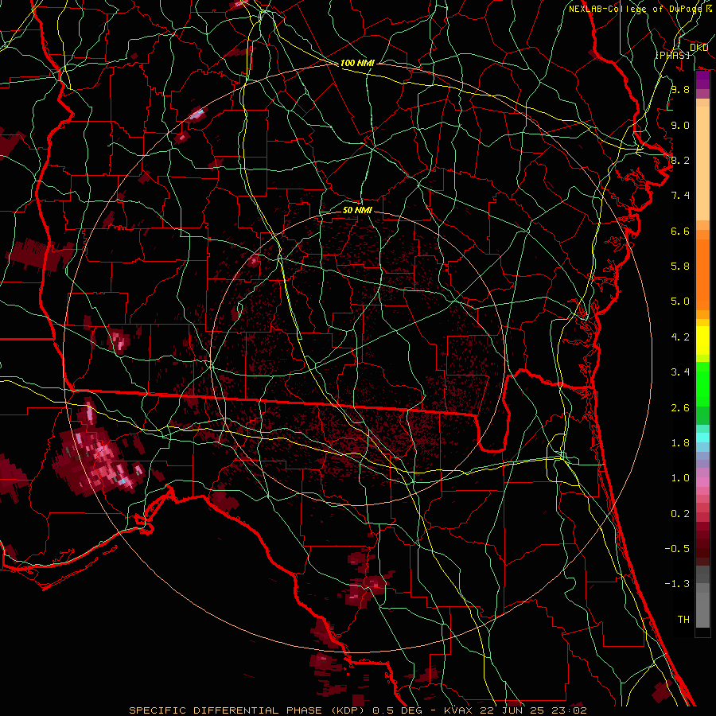The image size is (716, 716).
Task: Click the 8.2 scale value
Action: (x=680, y=160)
